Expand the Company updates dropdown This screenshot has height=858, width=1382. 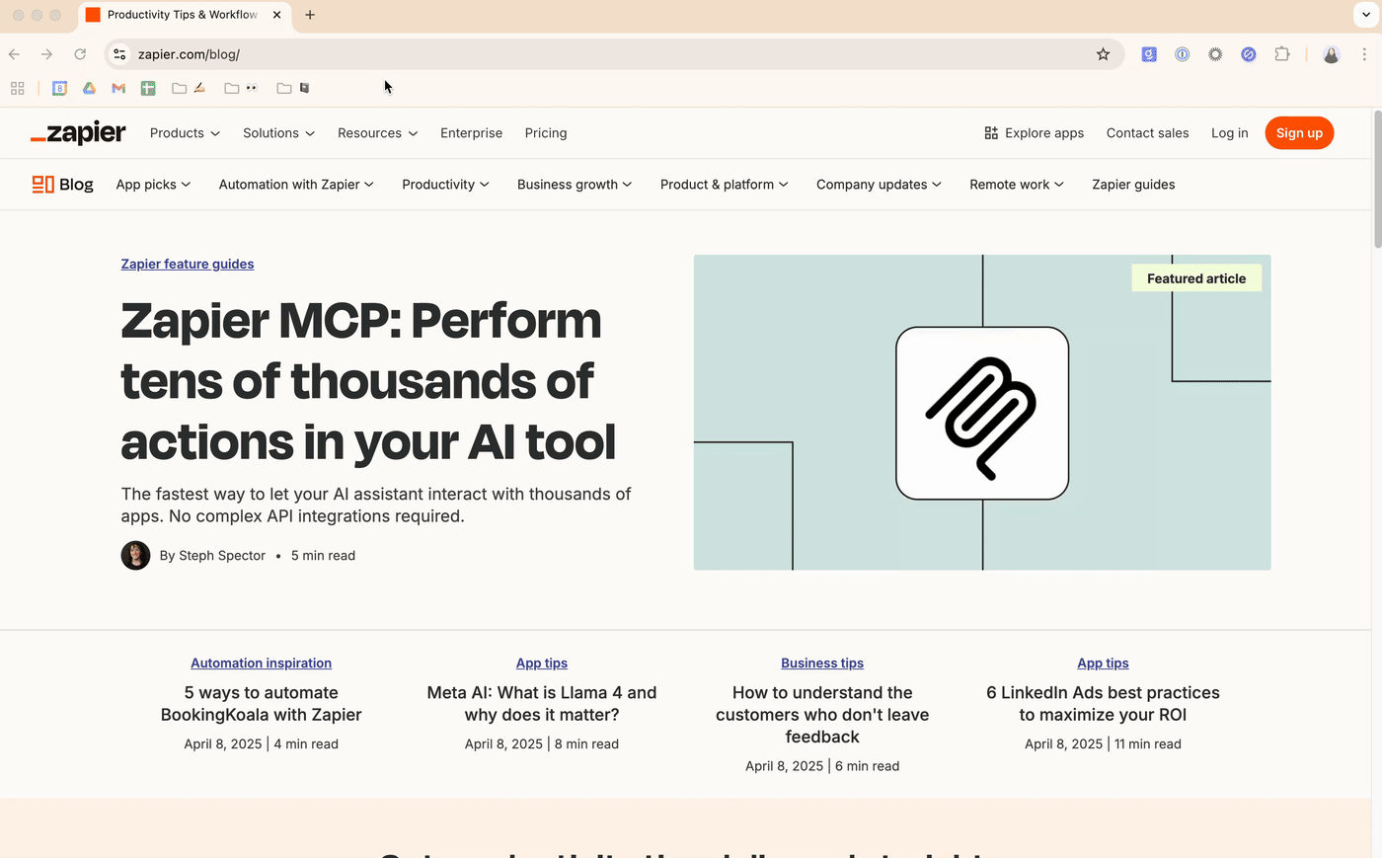[x=879, y=185]
